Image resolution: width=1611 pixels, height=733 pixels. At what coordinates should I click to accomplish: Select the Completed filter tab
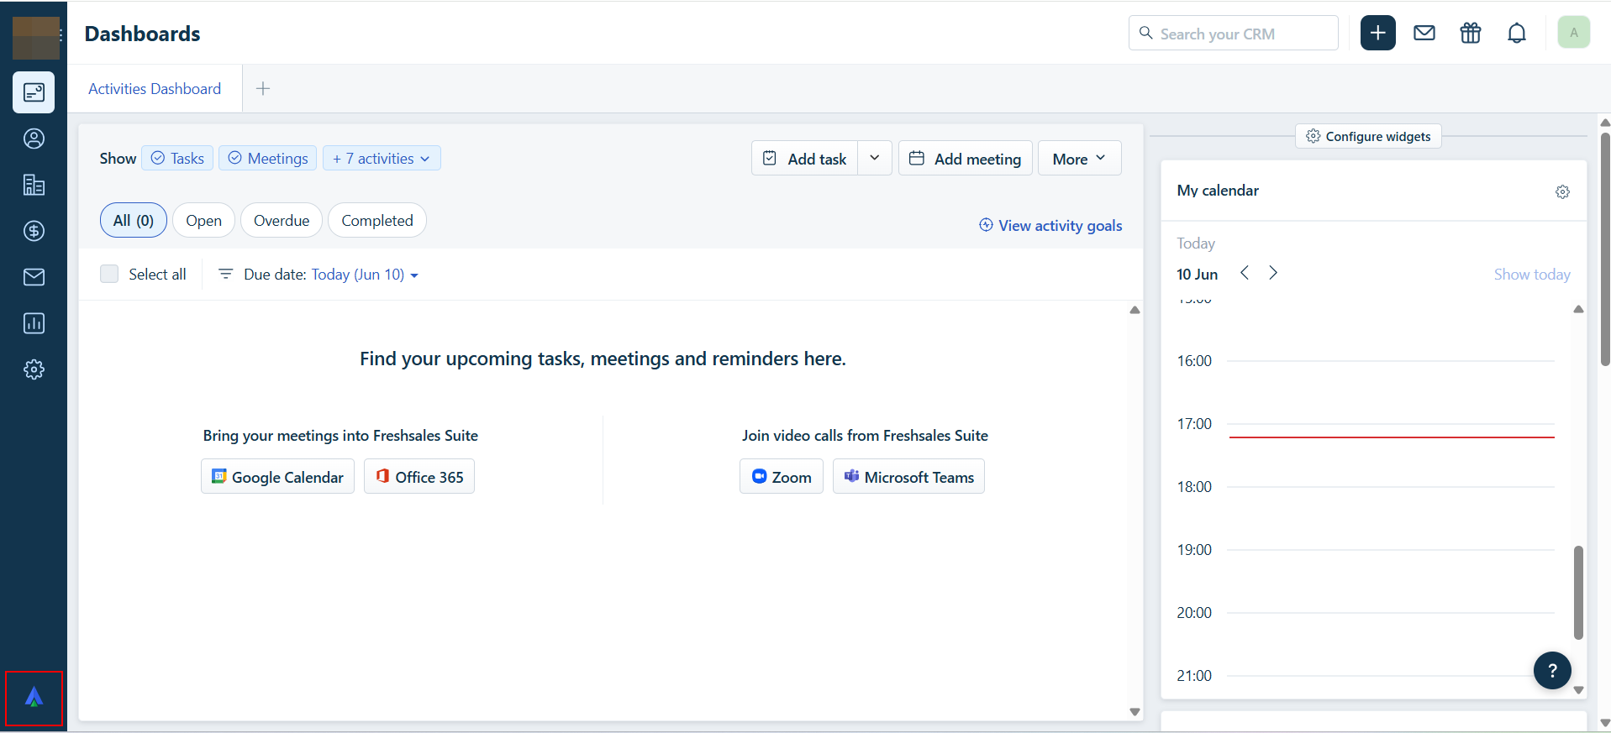pyautogui.click(x=376, y=220)
